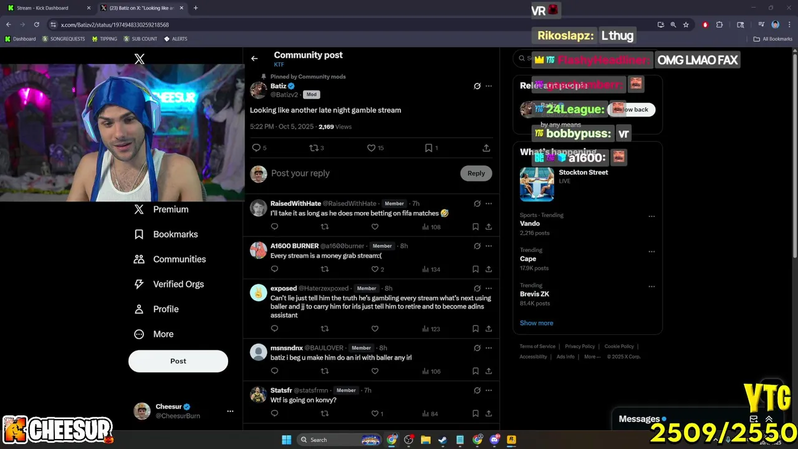Bookmark RaisedWithHate's reply
Screen dimensions: 798x449
475,227
